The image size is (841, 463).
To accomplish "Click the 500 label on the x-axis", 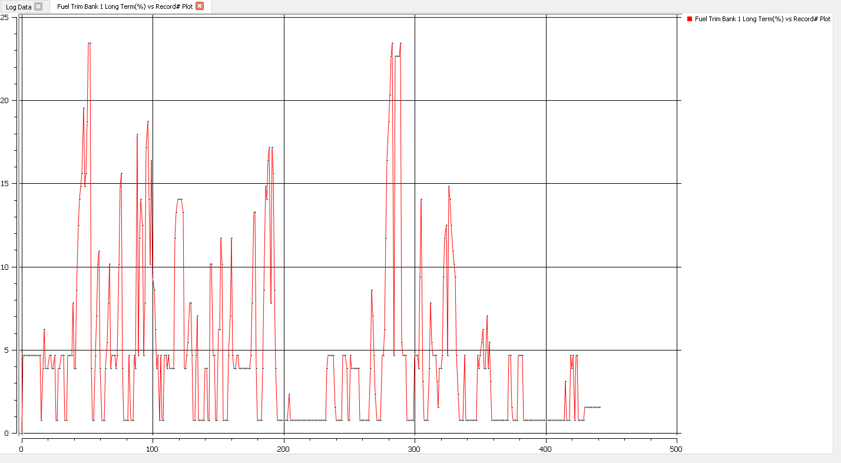I will (x=677, y=449).
